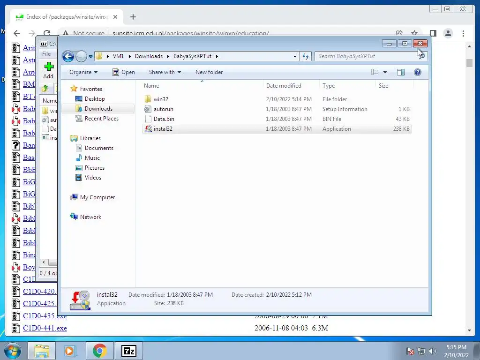Click the instal32 details pane large icon

coord(80,300)
